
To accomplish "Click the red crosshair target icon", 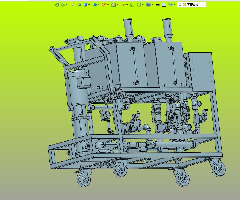I will 123,5.
